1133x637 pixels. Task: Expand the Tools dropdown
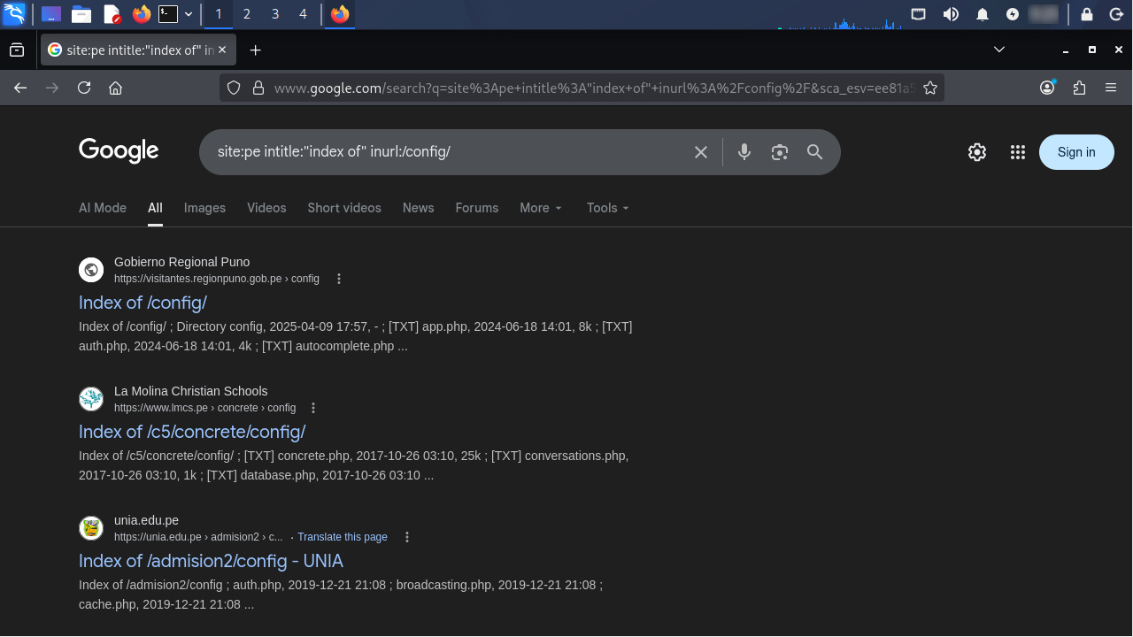[607, 208]
